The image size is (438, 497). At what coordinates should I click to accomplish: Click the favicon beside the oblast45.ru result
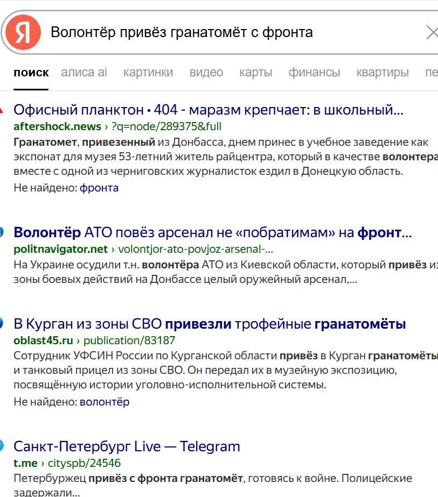point(2,324)
